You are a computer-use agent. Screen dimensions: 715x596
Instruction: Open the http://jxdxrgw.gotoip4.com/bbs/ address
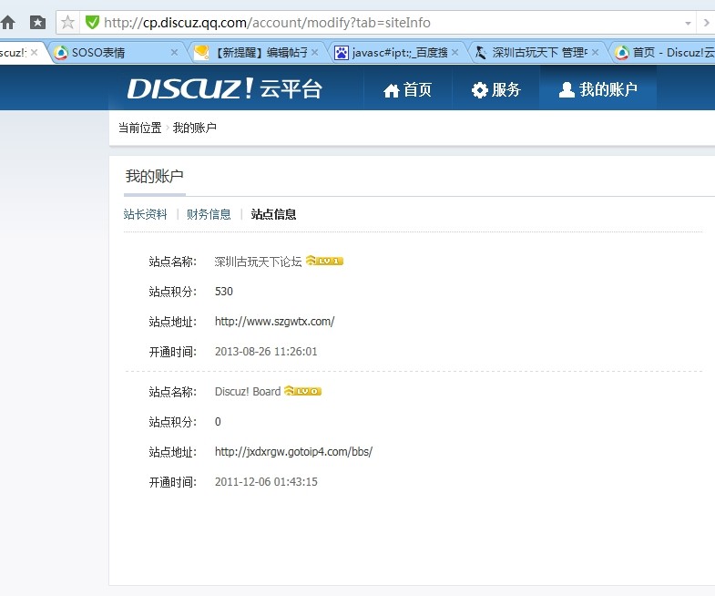pos(293,452)
